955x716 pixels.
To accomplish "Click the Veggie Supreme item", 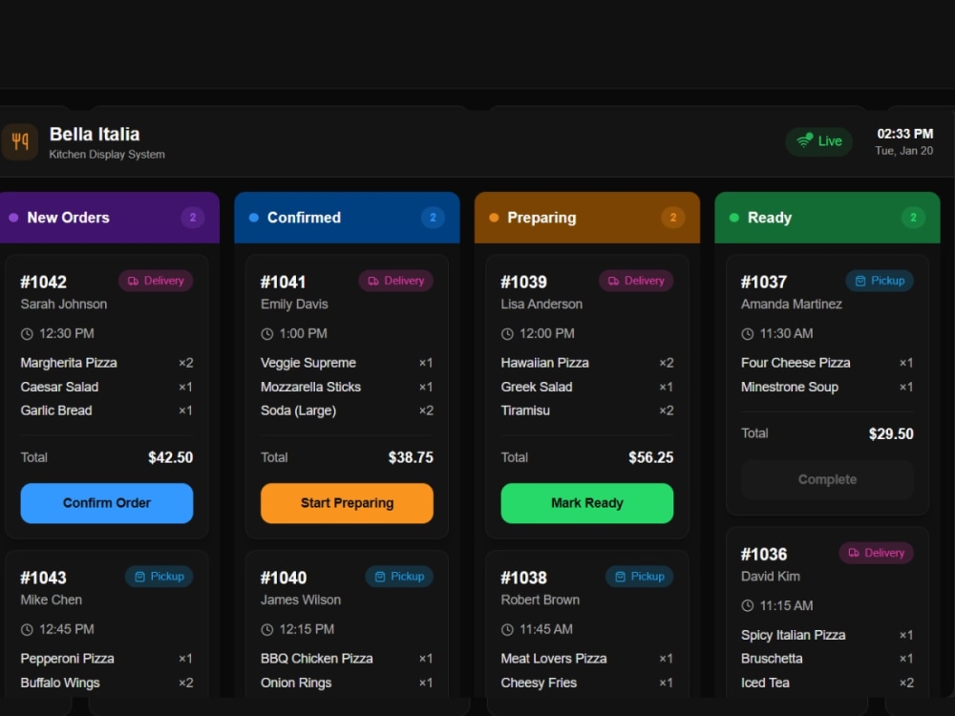I will pyautogui.click(x=308, y=363).
